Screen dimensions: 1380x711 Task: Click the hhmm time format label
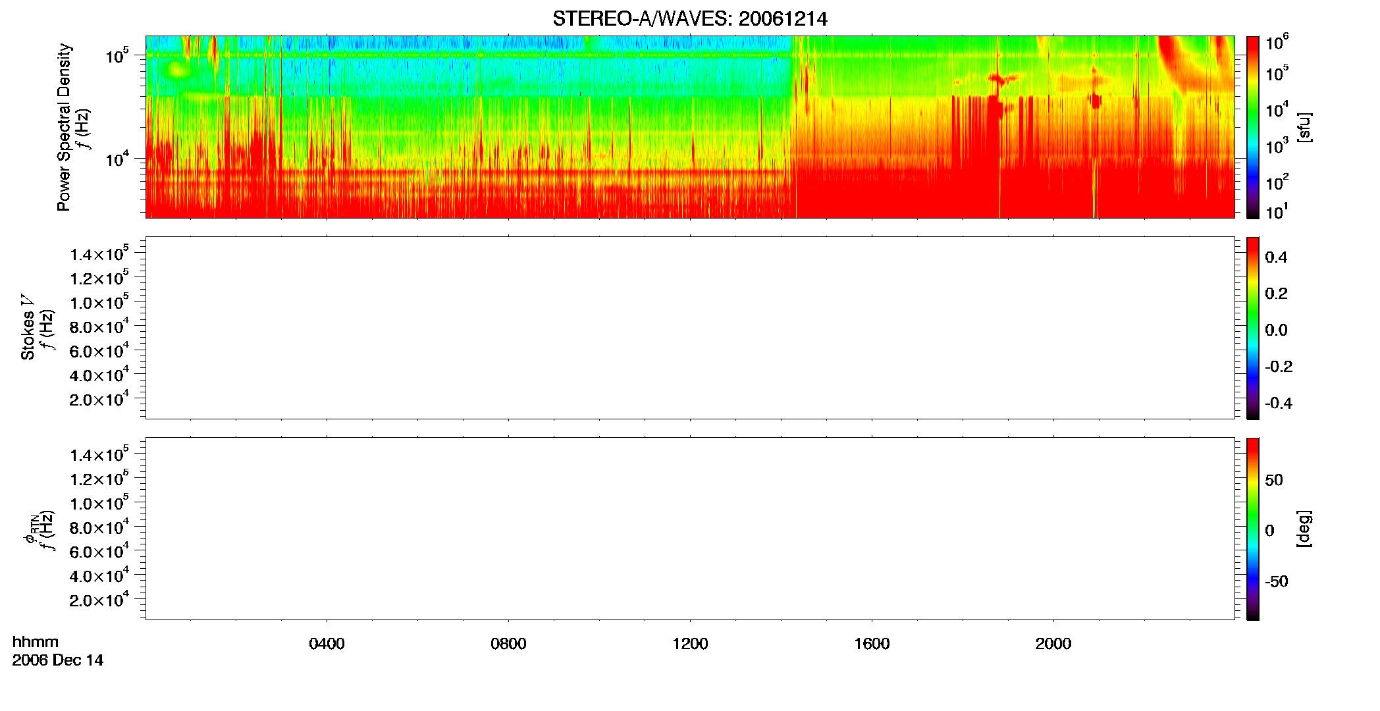coord(36,643)
